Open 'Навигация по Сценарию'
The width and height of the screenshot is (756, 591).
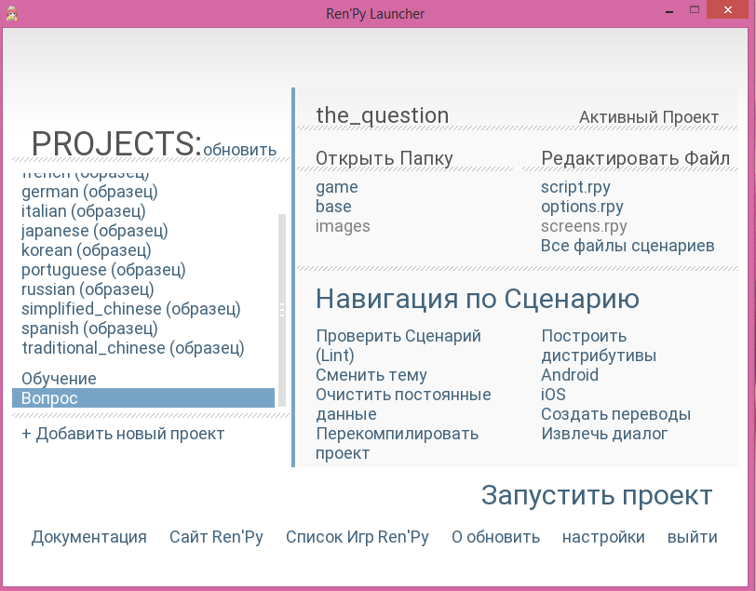[478, 299]
